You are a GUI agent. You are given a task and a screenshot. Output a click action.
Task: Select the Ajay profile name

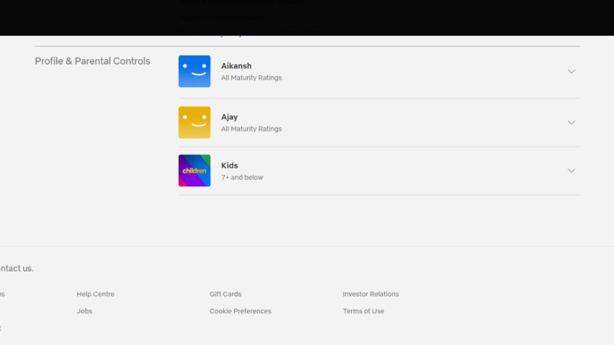(230, 117)
